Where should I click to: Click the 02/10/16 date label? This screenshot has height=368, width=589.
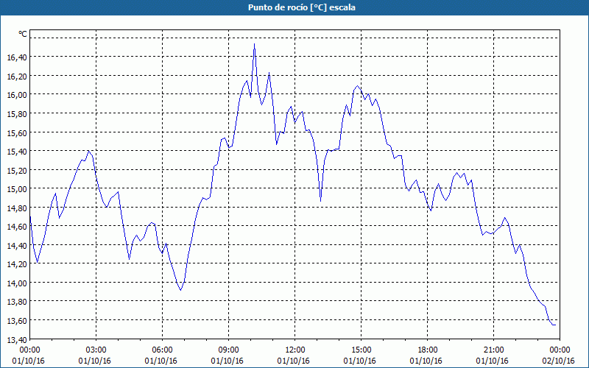coord(559,361)
